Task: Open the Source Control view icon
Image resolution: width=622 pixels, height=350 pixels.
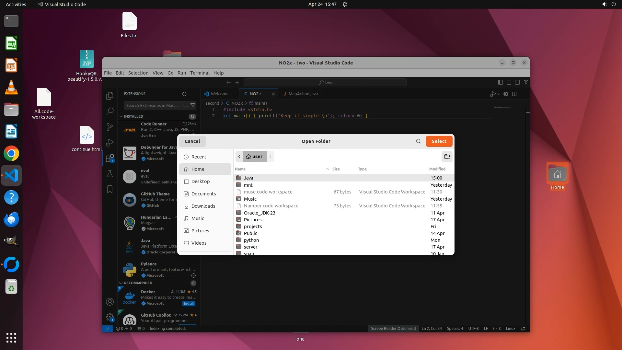Action: tap(110, 127)
